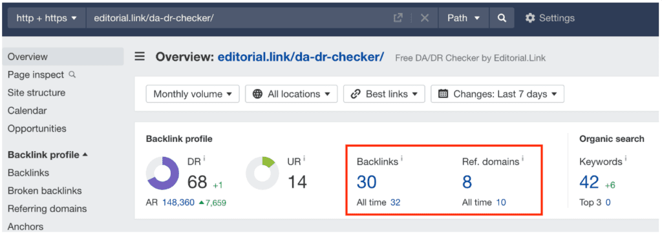
Task: Click info icon next to Ref. domains
Action: (522, 158)
